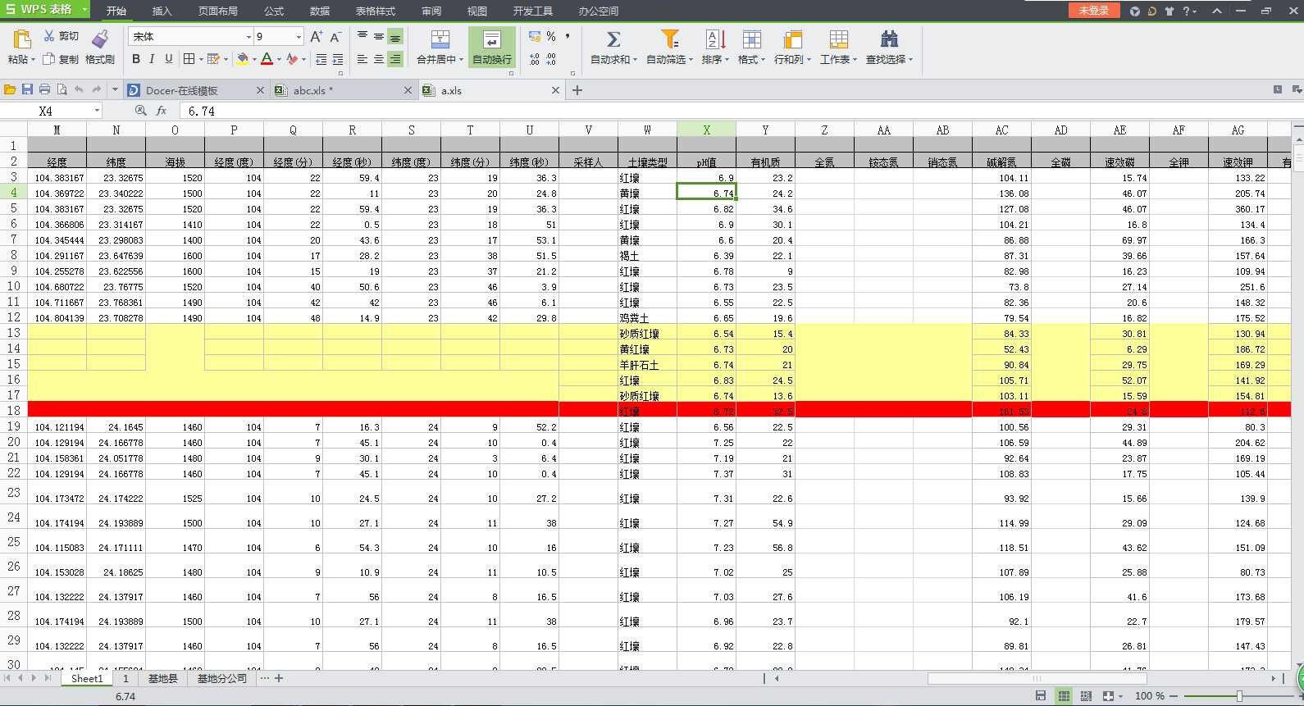Open the fill color dropdown arrow
Image resolution: width=1304 pixels, height=706 pixels.
254,59
